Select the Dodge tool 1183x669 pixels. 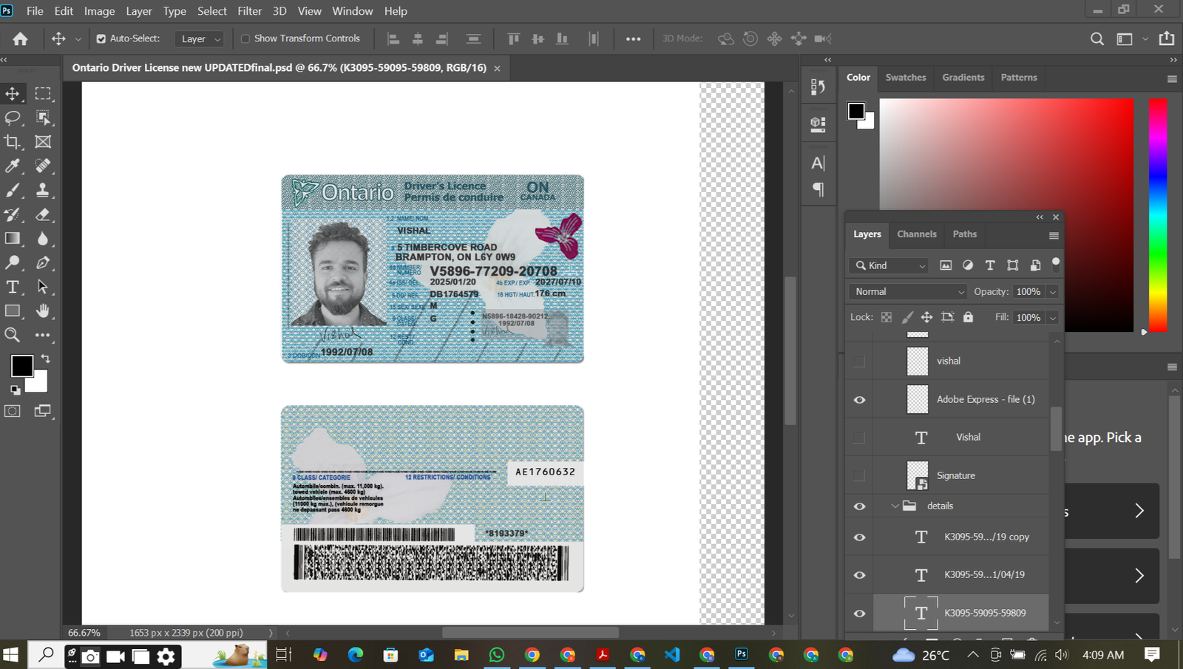point(13,262)
